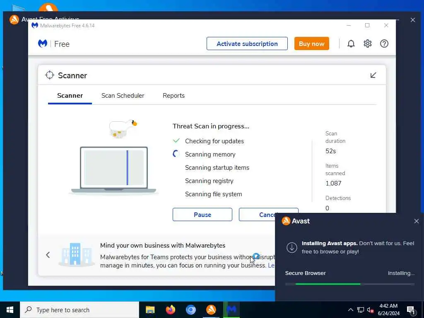Switch to Avast from taskbar
Screen dimensions: 424x318
pyautogui.click(x=211, y=310)
